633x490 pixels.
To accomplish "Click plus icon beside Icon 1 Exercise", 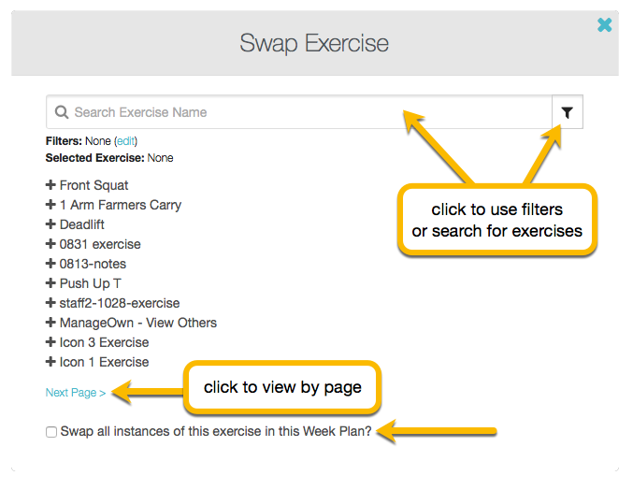I will click(x=50, y=362).
